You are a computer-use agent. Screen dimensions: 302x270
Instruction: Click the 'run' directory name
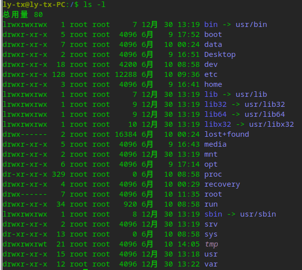(x=211, y=204)
